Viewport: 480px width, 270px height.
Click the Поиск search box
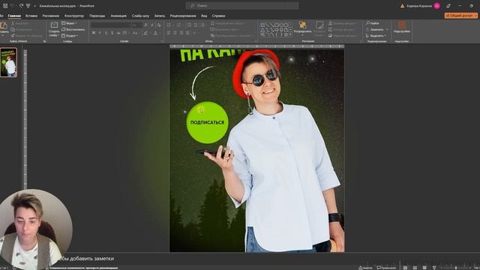242,6
